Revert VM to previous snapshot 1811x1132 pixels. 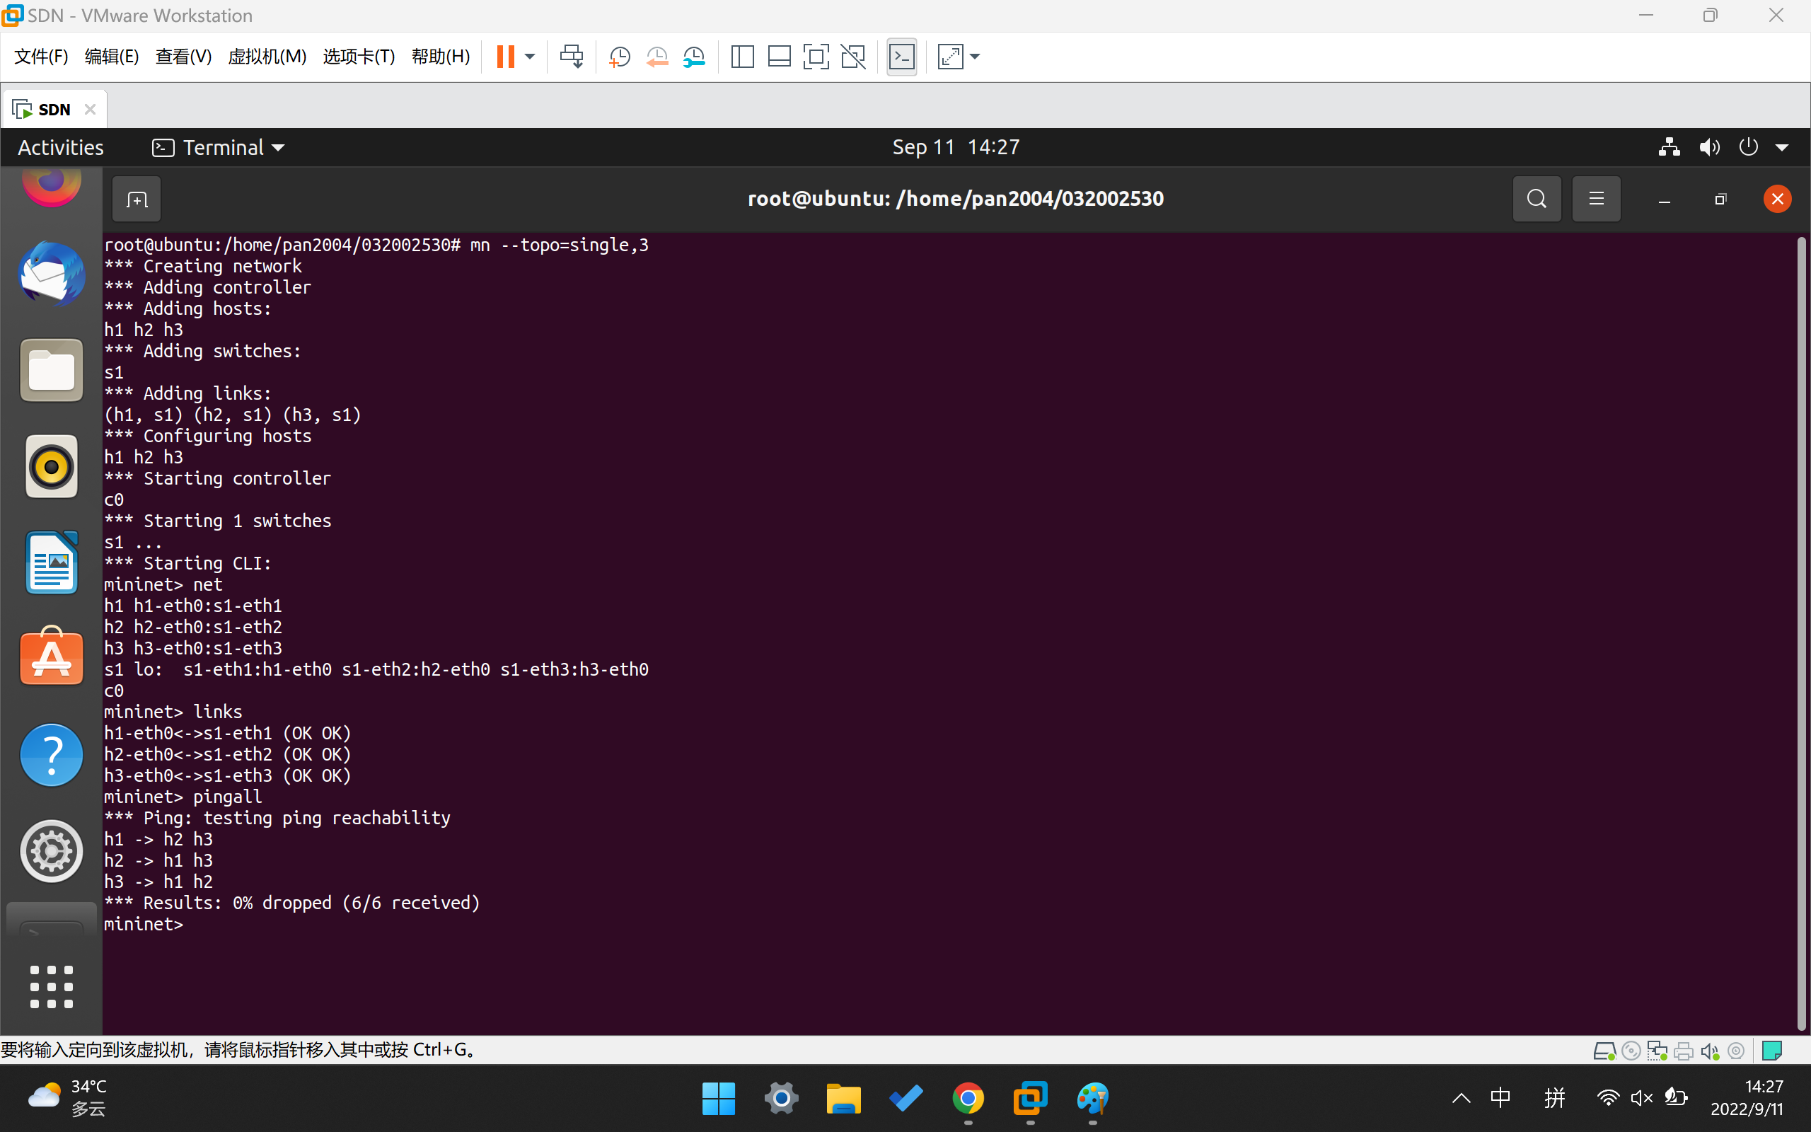point(657,56)
